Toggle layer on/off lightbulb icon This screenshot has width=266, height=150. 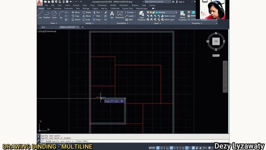click(148, 12)
